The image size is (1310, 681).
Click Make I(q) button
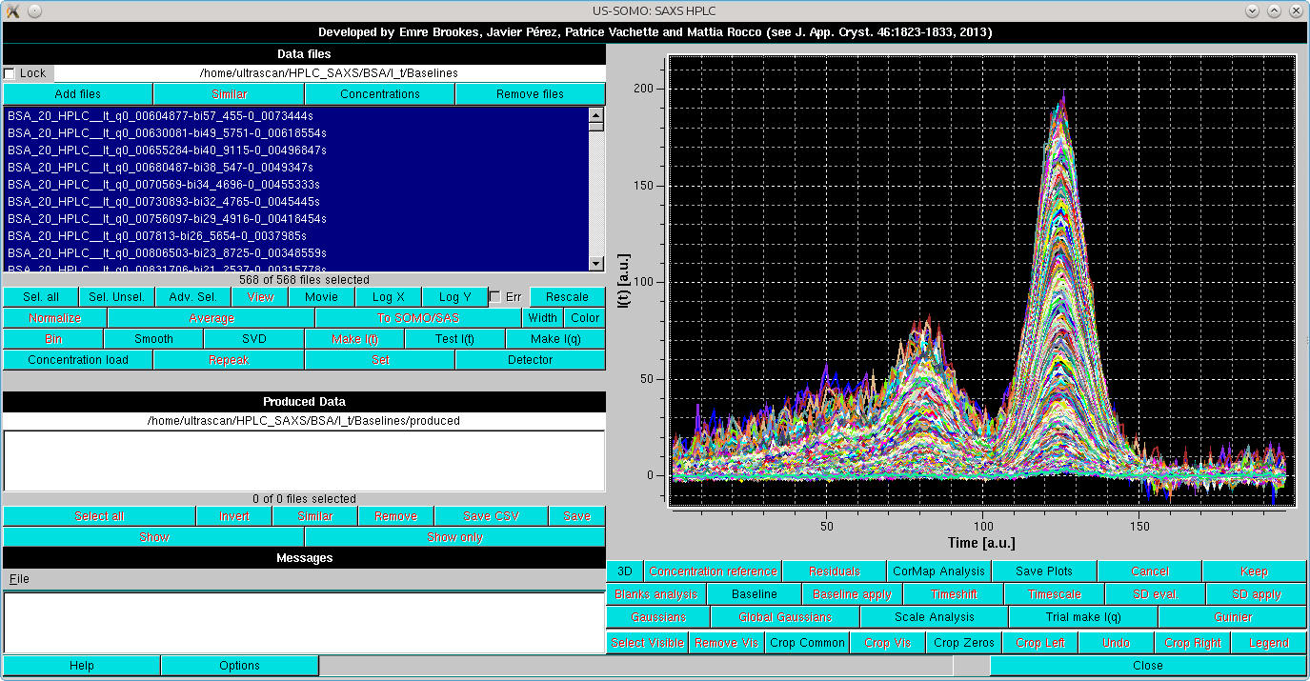coord(556,339)
